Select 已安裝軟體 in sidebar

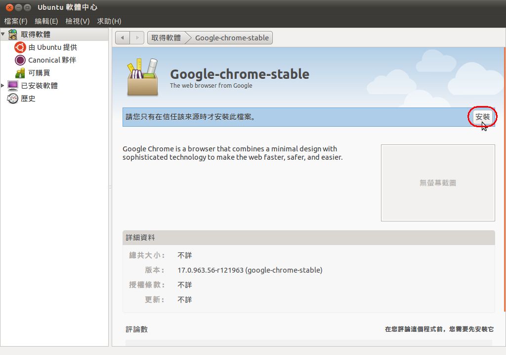coord(40,86)
